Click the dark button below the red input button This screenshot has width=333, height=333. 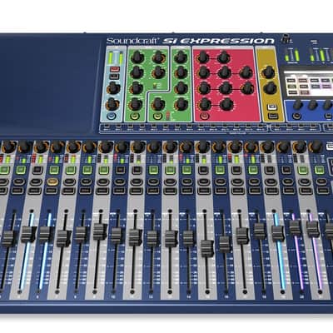tap(114, 77)
